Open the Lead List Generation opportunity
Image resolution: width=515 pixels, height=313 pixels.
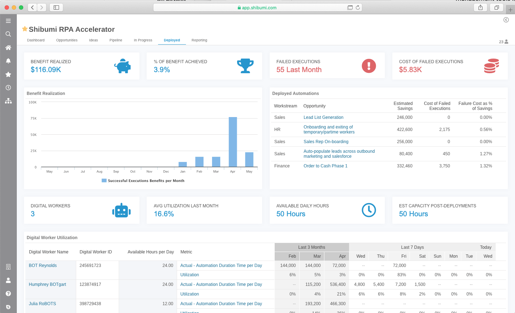[x=323, y=117]
